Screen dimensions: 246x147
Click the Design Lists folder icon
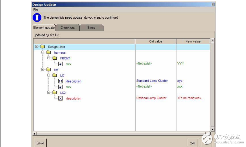coord(42,47)
